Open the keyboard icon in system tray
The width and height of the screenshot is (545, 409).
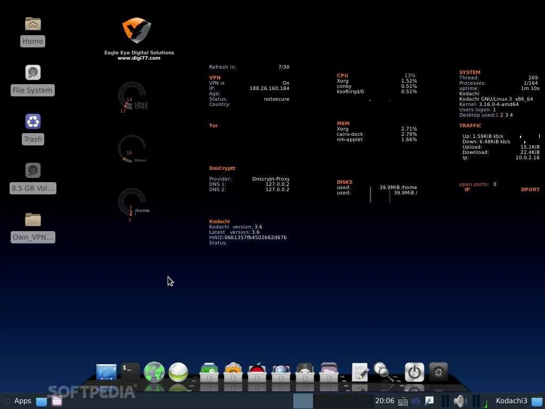point(402,402)
